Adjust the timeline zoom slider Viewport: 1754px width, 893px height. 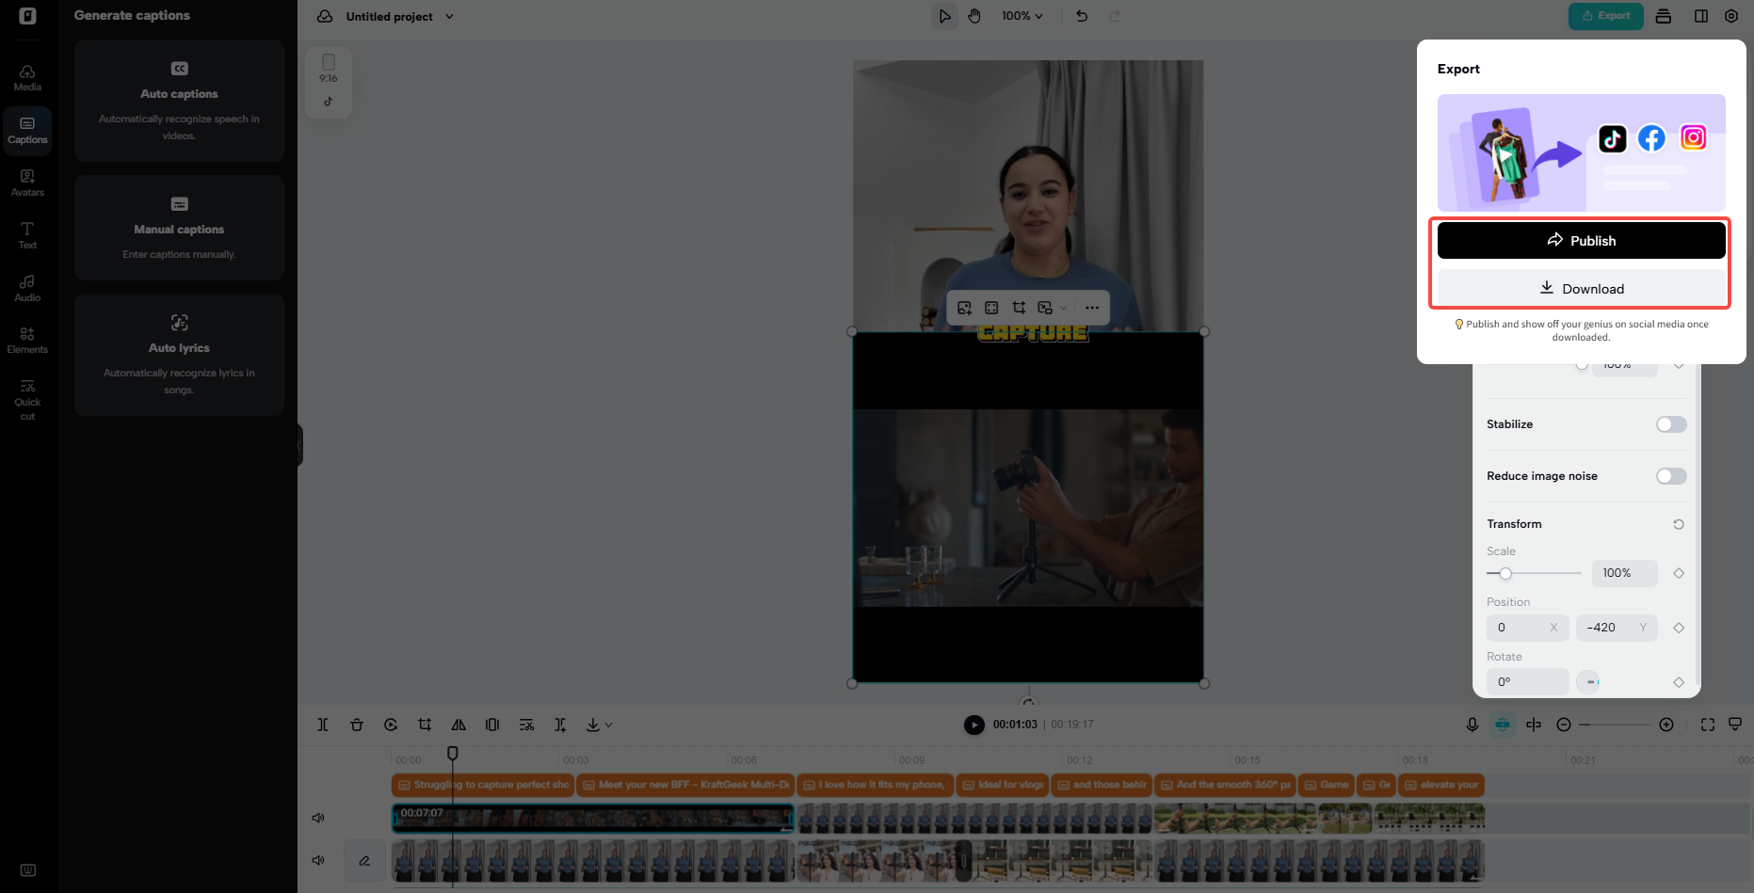point(1615,725)
